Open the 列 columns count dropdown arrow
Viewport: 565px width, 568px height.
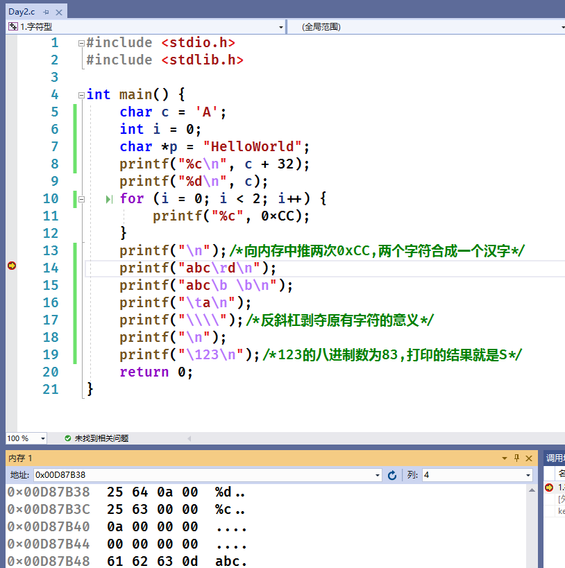528,475
